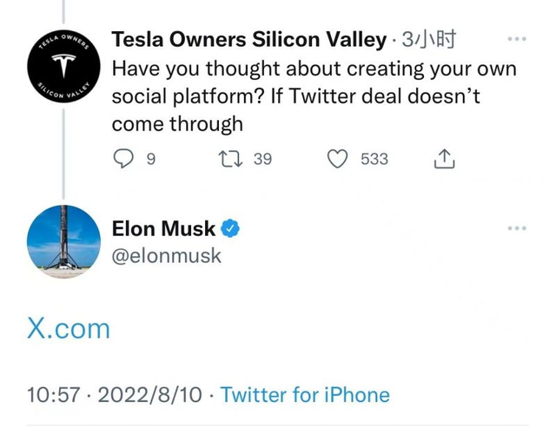Open the X.com link
The image size is (556, 427).
[69, 328]
